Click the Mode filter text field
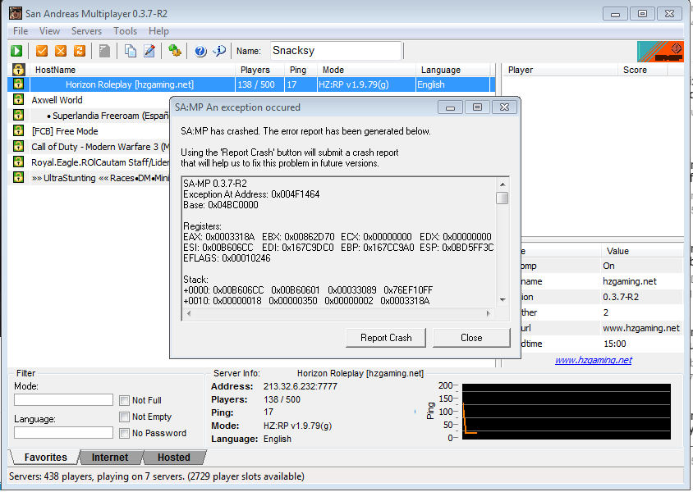This screenshot has width=693, height=492. click(x=63, y=400)
